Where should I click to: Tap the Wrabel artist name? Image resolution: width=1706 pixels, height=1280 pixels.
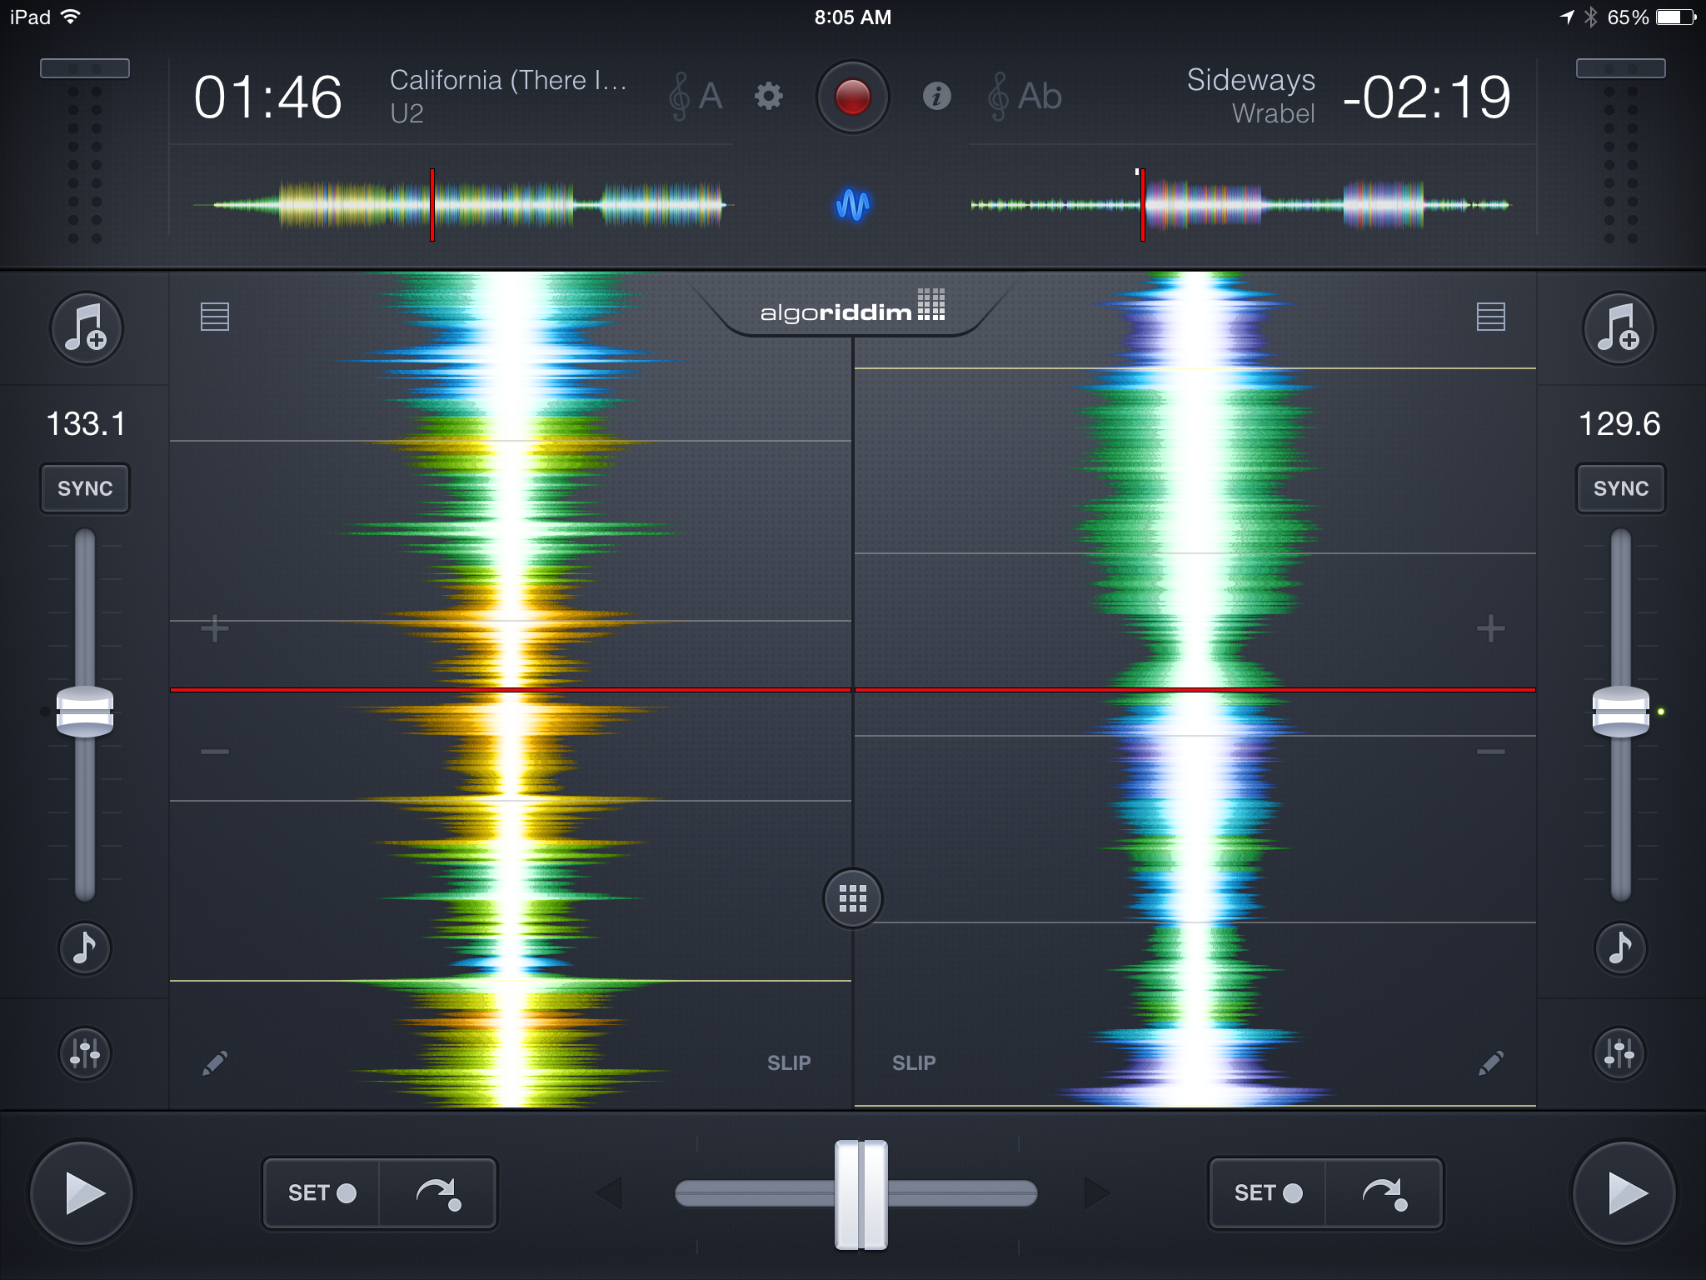point(1274,113)
